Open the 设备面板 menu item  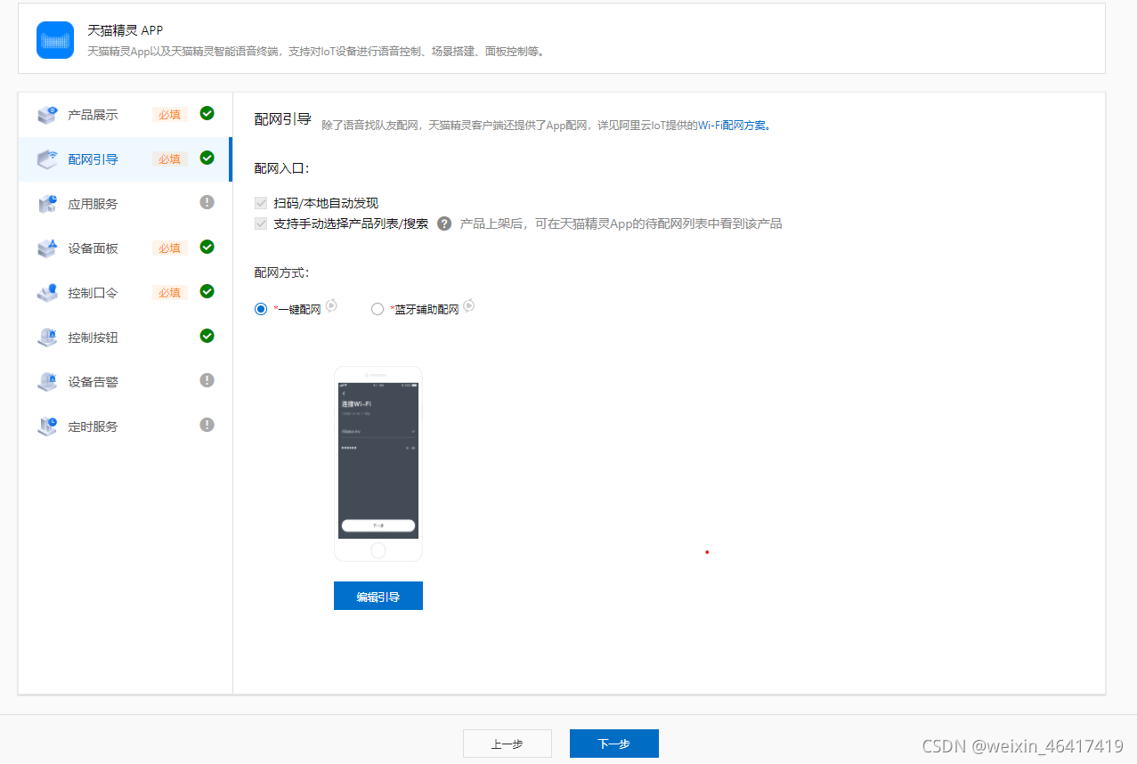click(x=125, y=248)
